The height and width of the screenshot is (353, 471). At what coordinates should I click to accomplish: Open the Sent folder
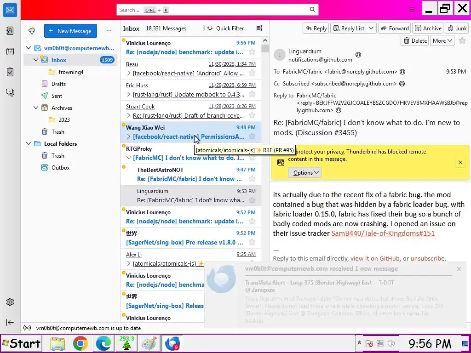click(x=57, y=96)
